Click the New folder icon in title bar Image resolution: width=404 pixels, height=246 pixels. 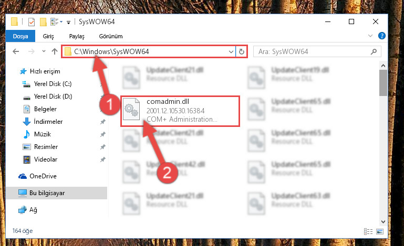[43, 22]
